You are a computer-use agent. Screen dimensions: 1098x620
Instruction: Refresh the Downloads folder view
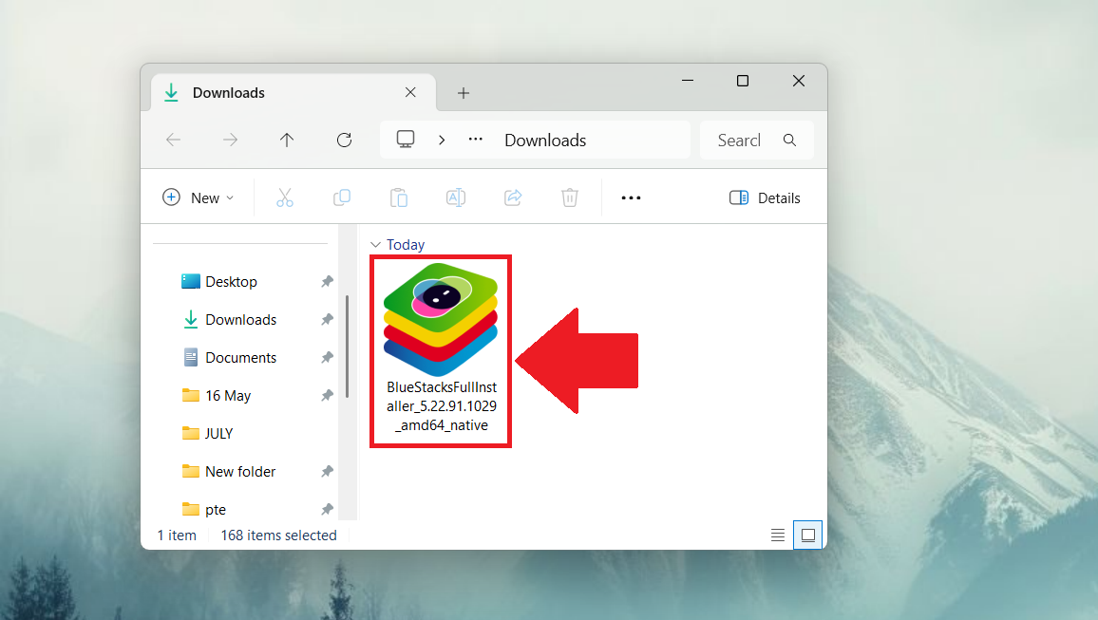click(345, 141)
